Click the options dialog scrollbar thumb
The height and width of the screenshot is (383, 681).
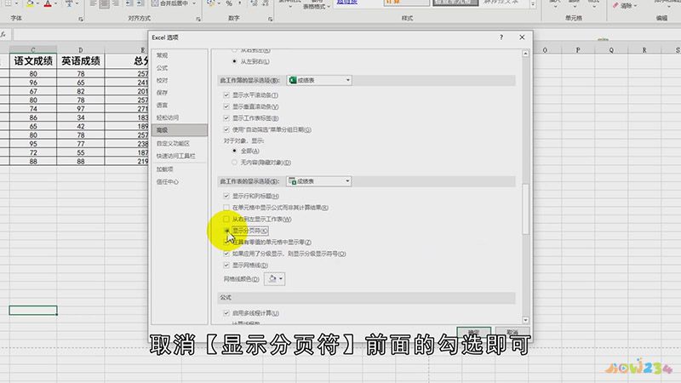525,209
